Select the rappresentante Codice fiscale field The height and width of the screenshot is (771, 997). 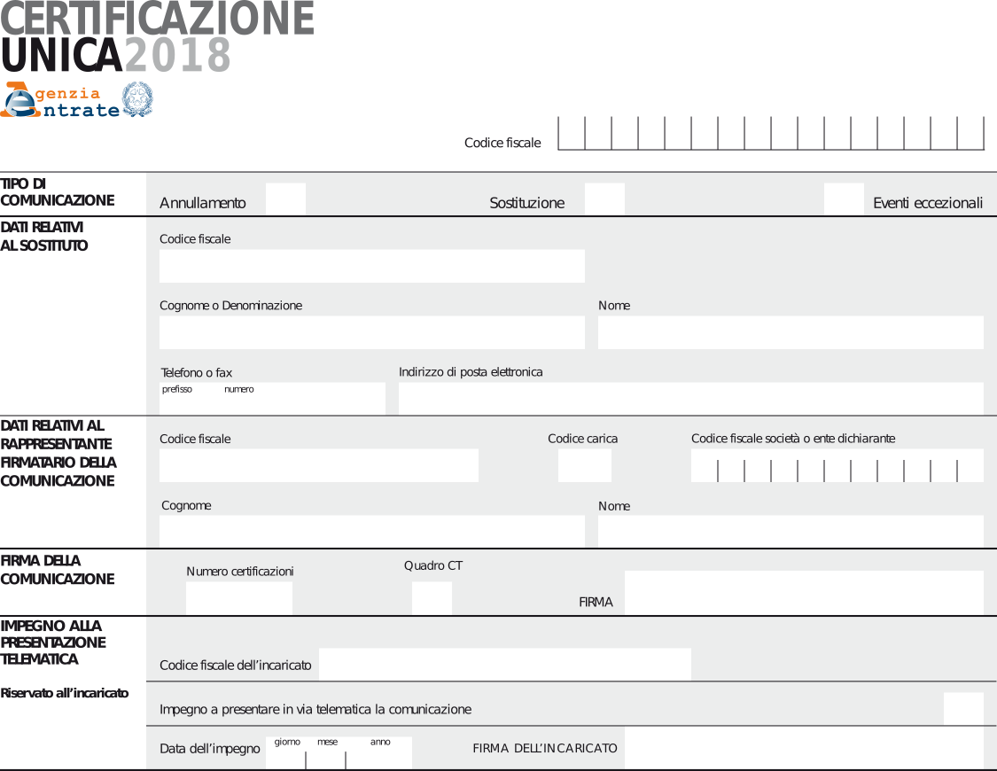point(318,465)
